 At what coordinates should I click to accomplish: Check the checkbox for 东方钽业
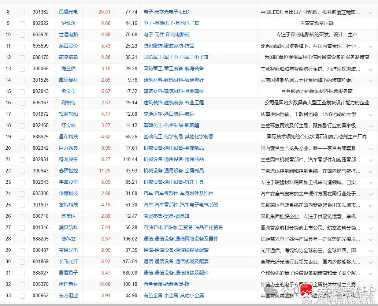pyautogui.click(x=22, y=295)
